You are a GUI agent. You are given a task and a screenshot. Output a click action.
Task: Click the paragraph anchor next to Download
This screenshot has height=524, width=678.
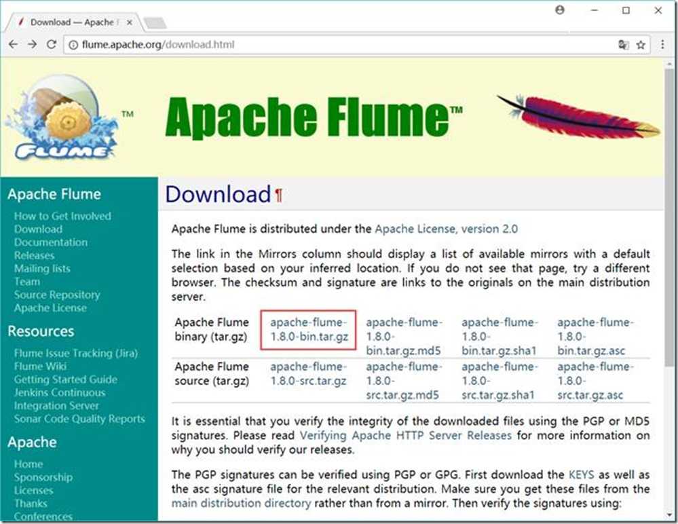click(x=279, y=195)
